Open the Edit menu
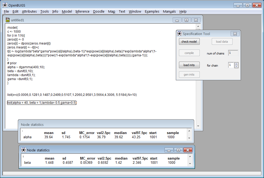Viewport: 264px width, 178px height. (x=15, y=12)
